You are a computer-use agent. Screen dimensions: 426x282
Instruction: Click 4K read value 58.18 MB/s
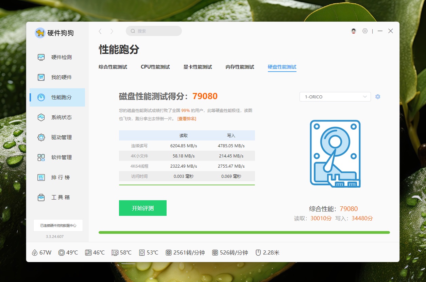coord(184,156)
